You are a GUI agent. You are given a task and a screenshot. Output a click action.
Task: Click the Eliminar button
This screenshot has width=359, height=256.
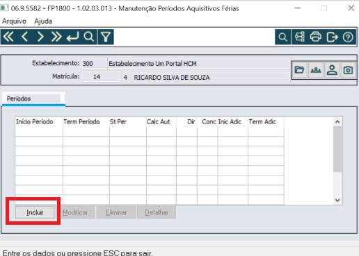click(x=116, y=212)
